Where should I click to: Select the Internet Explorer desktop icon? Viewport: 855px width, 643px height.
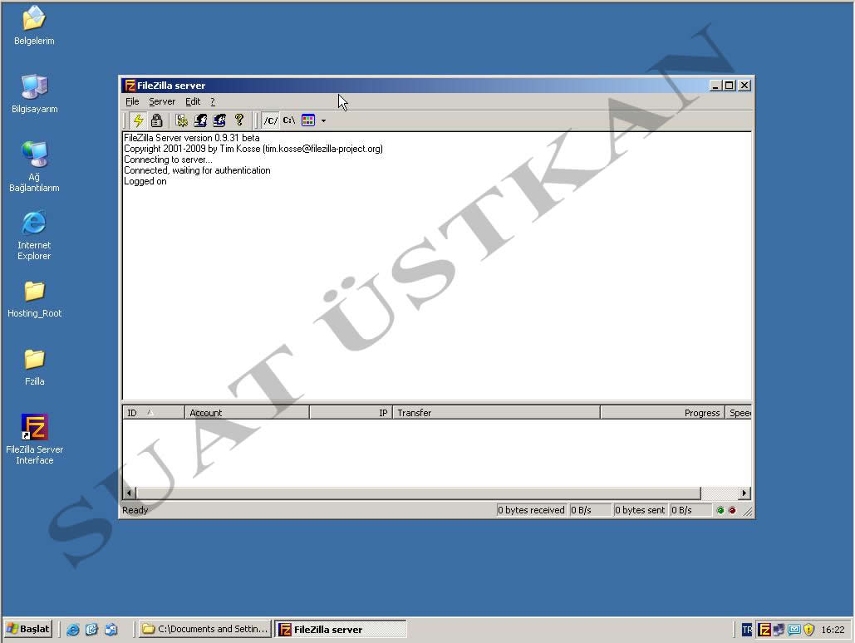34,236
